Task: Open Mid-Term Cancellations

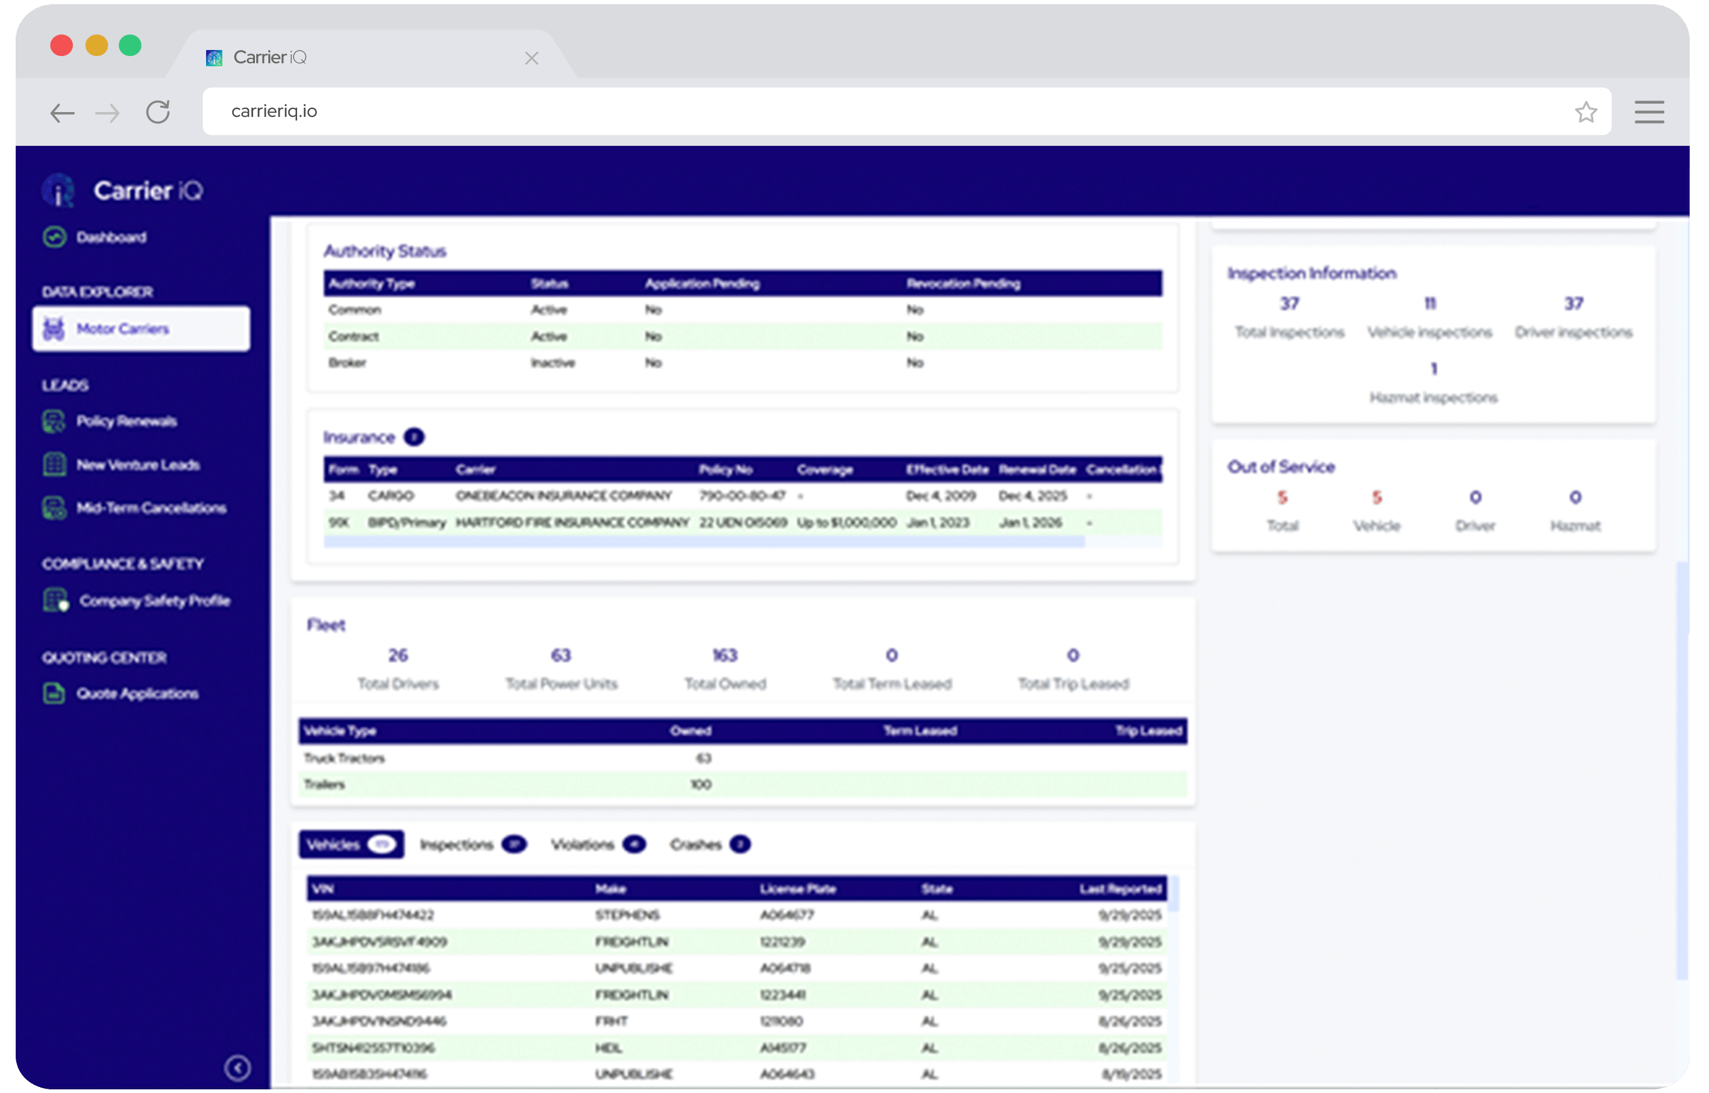Action: 151,508
